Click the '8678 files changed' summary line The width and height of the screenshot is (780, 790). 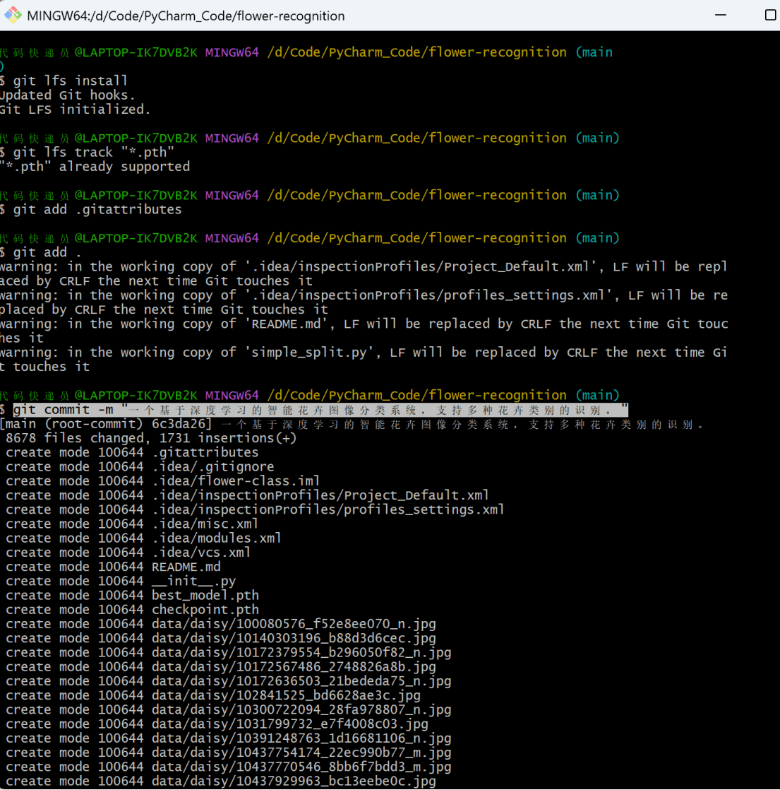tap(151, 438)
